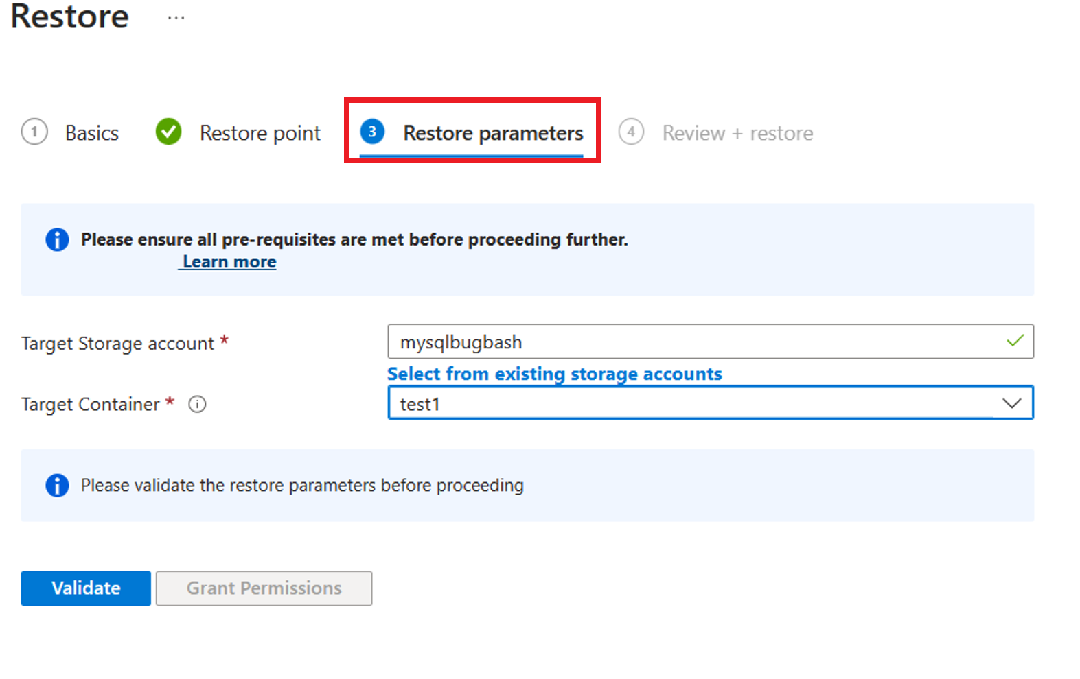Click the blue step 3 circle icon
The height and width of the screenshot is (679, 1080).
coord(372,132)
